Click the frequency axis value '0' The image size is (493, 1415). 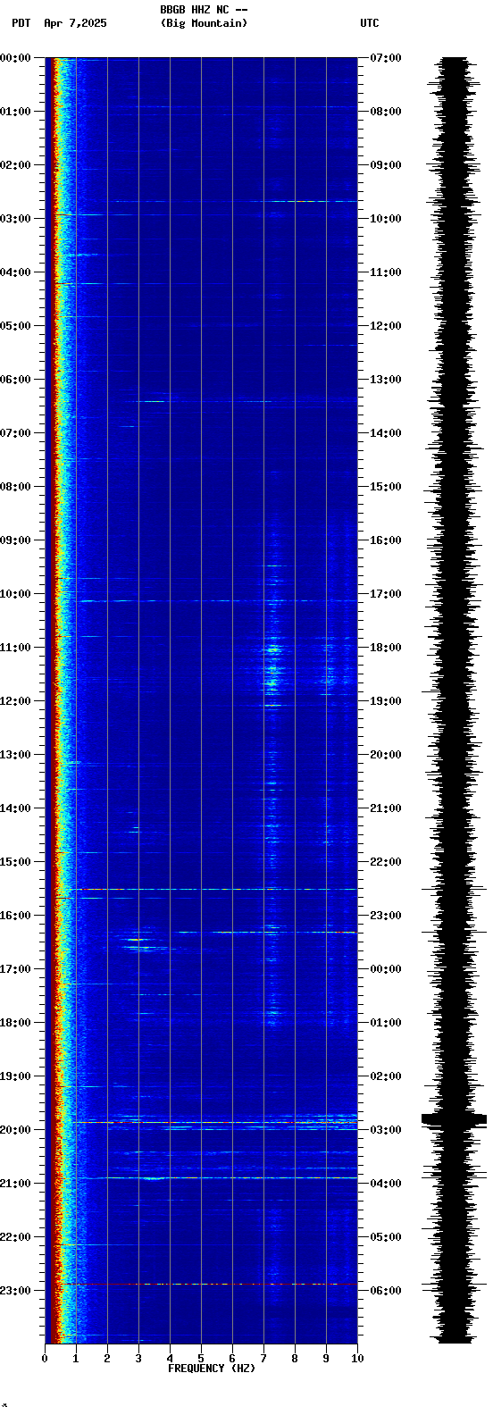45,1359
